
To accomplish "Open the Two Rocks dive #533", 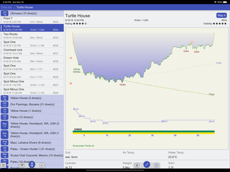I will click(32, 36).
